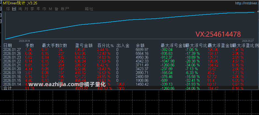Click trade count 256
The height and width of the screenshot is (115, 259).
(x=62, y=61)
